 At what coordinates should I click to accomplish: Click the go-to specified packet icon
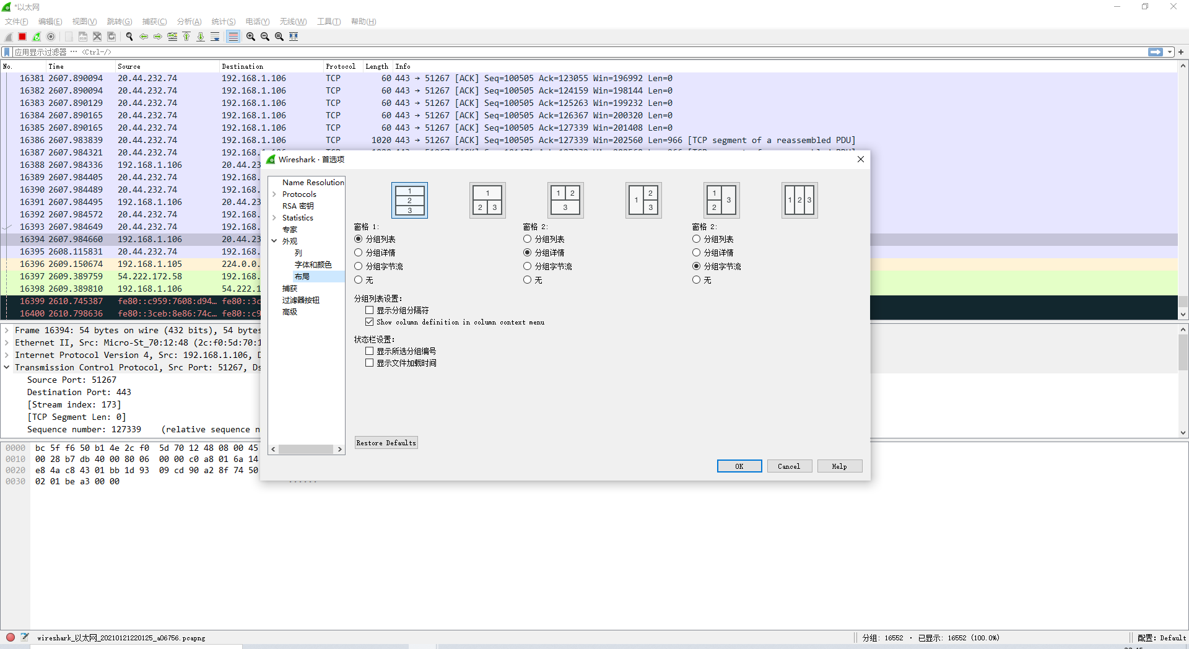(172, 37)
